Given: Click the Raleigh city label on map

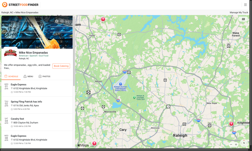Looking at the screenshot, I should coord(180,136).
